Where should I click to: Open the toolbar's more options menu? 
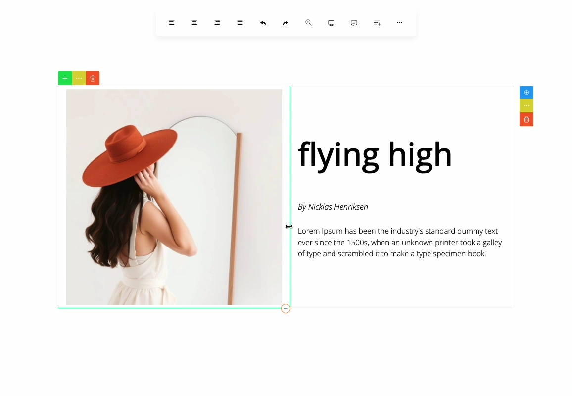point(399,23)
